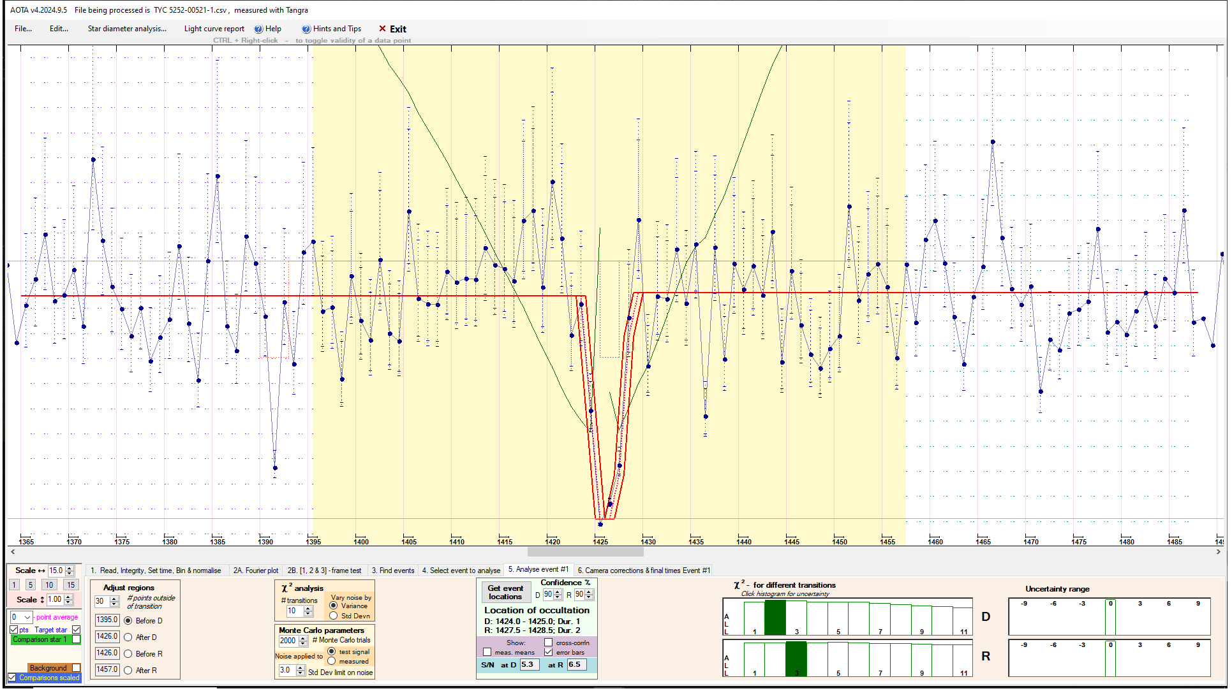
Task: Click filled bar 2 in D histogram
Action: 775,618
